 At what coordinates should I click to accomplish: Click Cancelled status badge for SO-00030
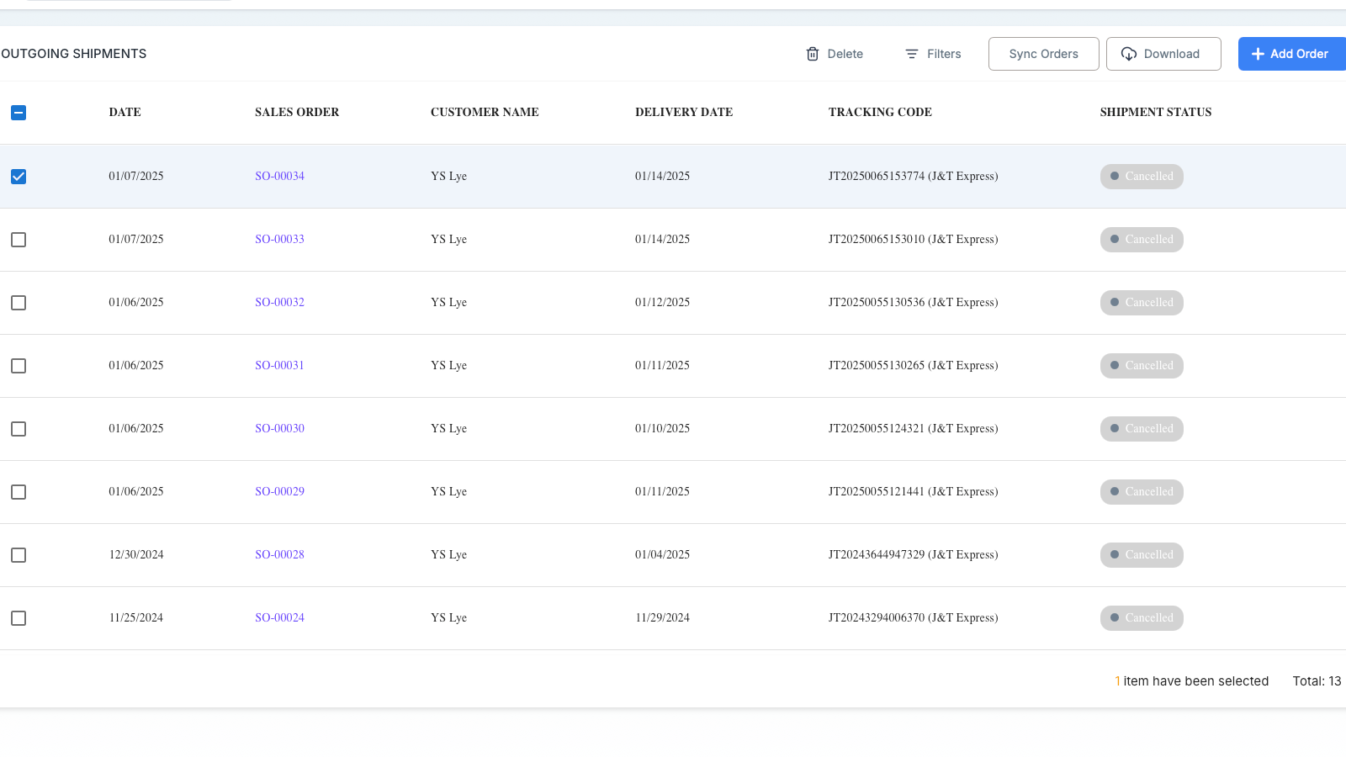(x=1142, y=429)
